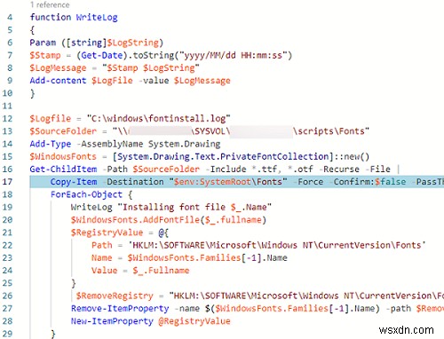
Task: Place cursor on '$Stamp' variable line 7
Action: pyautogui.click(x=45, y=55)
